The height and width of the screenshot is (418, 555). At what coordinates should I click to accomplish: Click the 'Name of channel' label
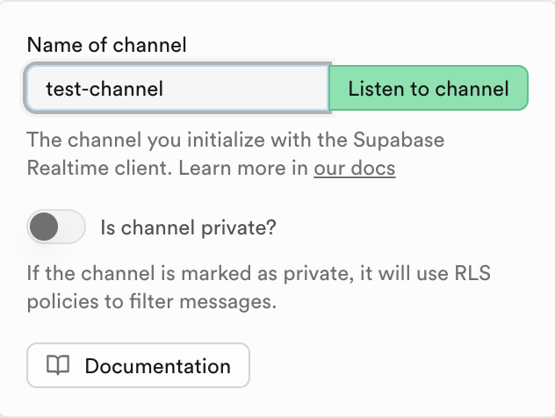(106, 44)
